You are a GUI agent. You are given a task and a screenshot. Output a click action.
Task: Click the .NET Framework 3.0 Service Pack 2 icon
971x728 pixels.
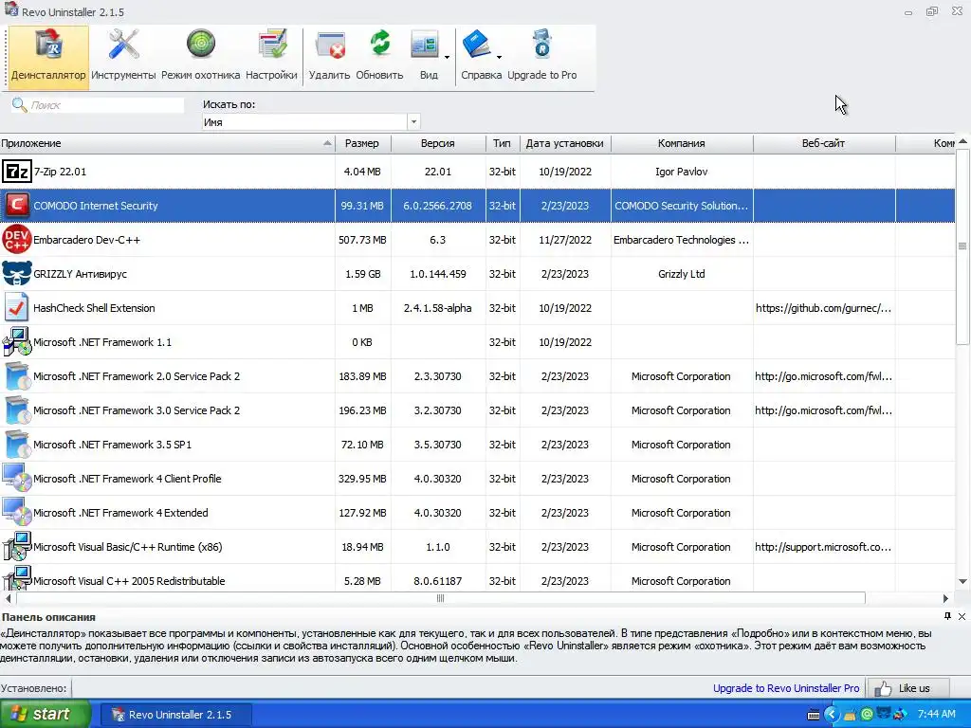click(17, 409)
